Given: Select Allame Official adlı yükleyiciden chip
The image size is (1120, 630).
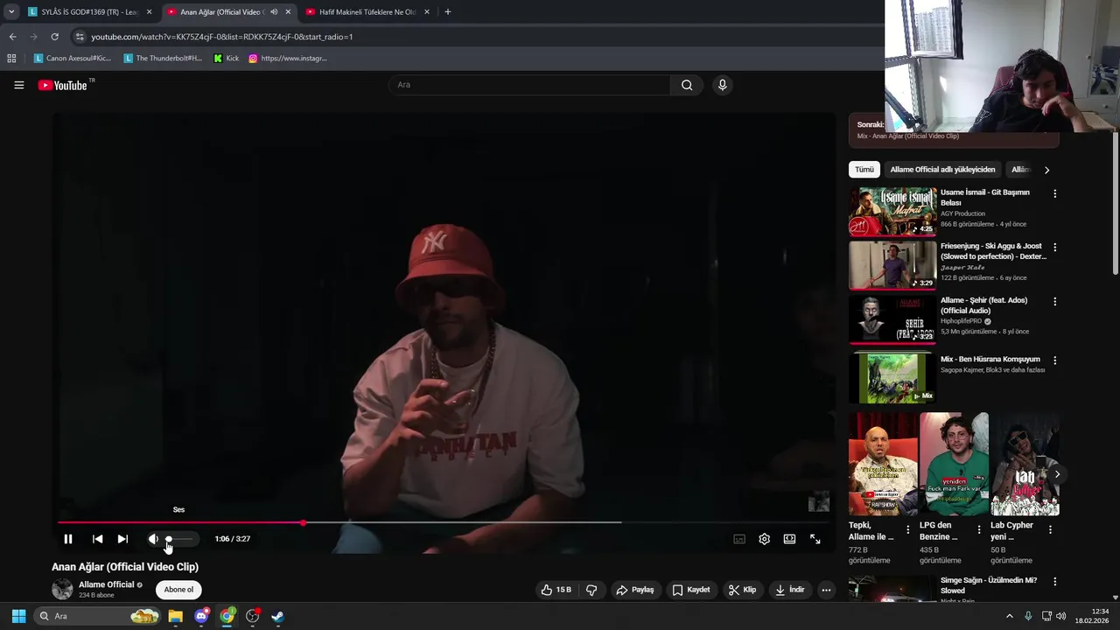Looking at the screenshot, I should coord(942,170).
